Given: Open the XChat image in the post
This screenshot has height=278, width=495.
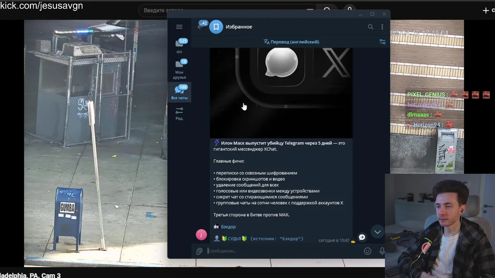Looking at the screenshot, I should (x=281, y=93).
